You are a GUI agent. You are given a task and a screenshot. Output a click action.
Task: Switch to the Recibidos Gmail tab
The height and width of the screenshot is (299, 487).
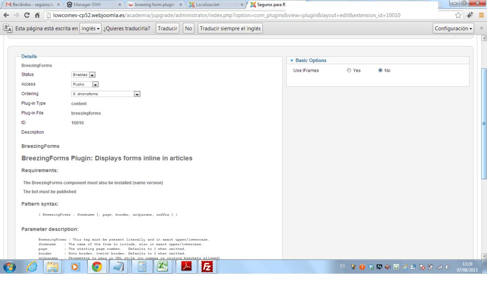click(x=33, y=5)
